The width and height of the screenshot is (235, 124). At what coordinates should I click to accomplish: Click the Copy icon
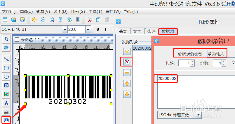click(98, 19)
